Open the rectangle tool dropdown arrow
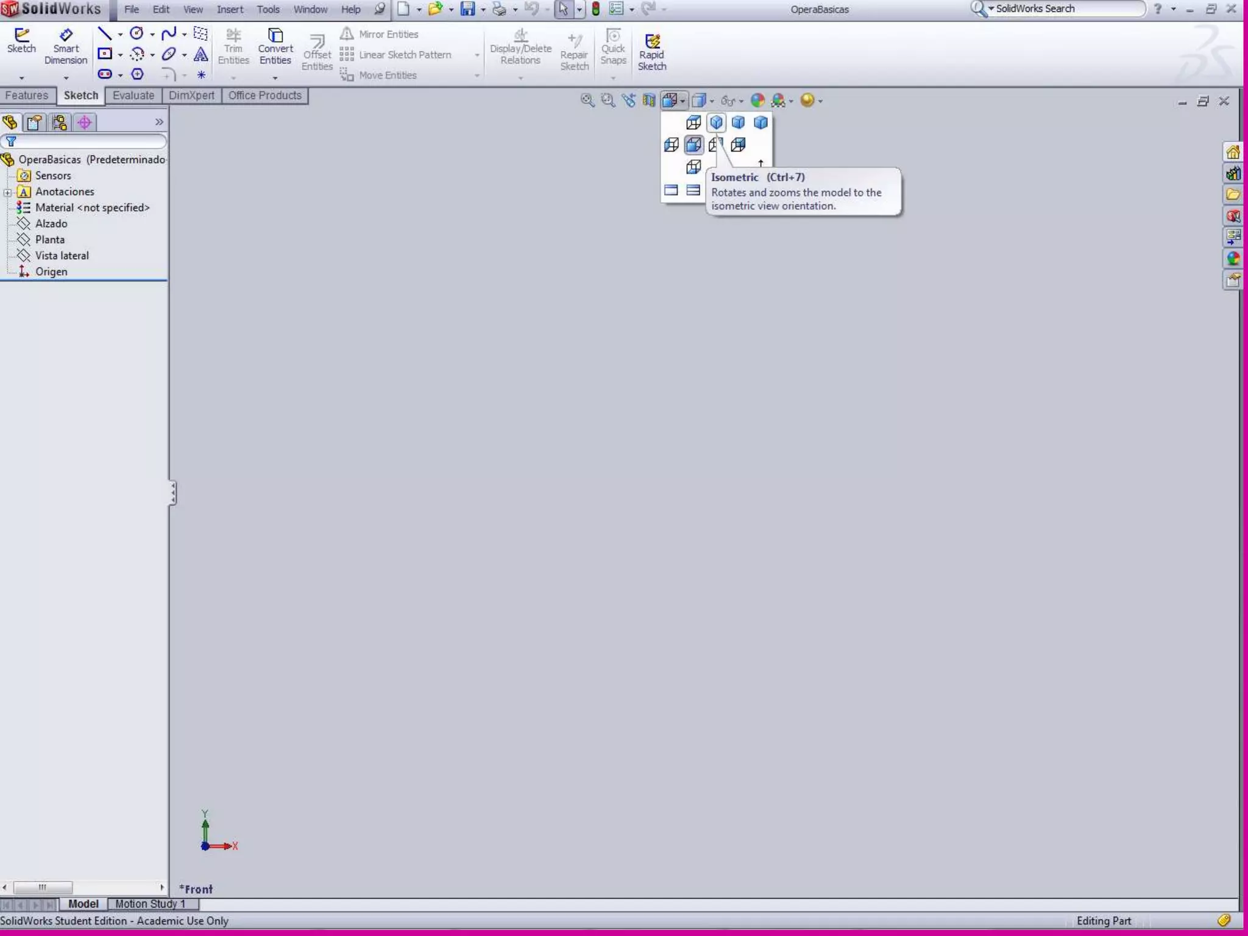Image resolution: width=1248 pixels, height=936 pixels. (x=120, y=55)
